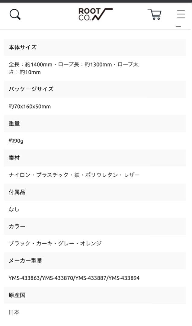The height and width of the screenshot is (326, 192).
Task: Open the メーカー型番 section
Action: click(x=96, y=261)
